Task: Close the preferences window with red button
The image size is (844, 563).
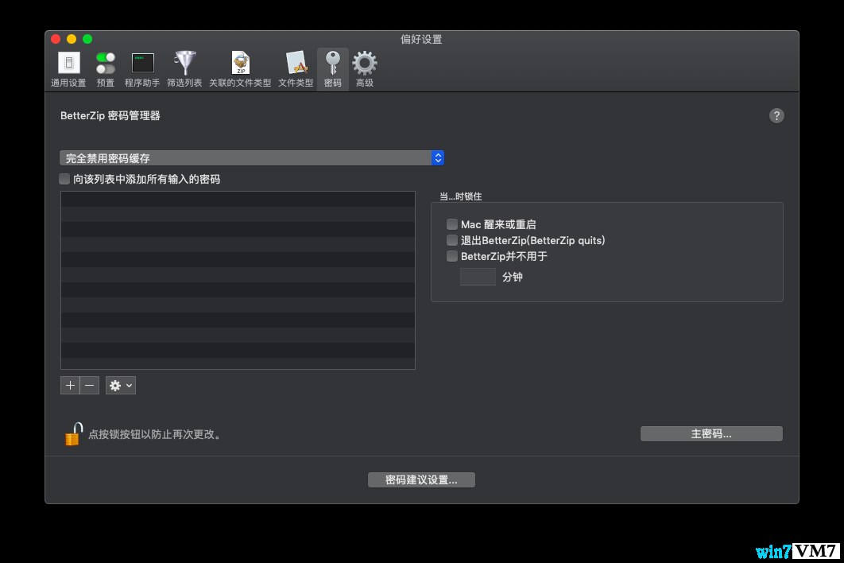Action: (56, 39)
